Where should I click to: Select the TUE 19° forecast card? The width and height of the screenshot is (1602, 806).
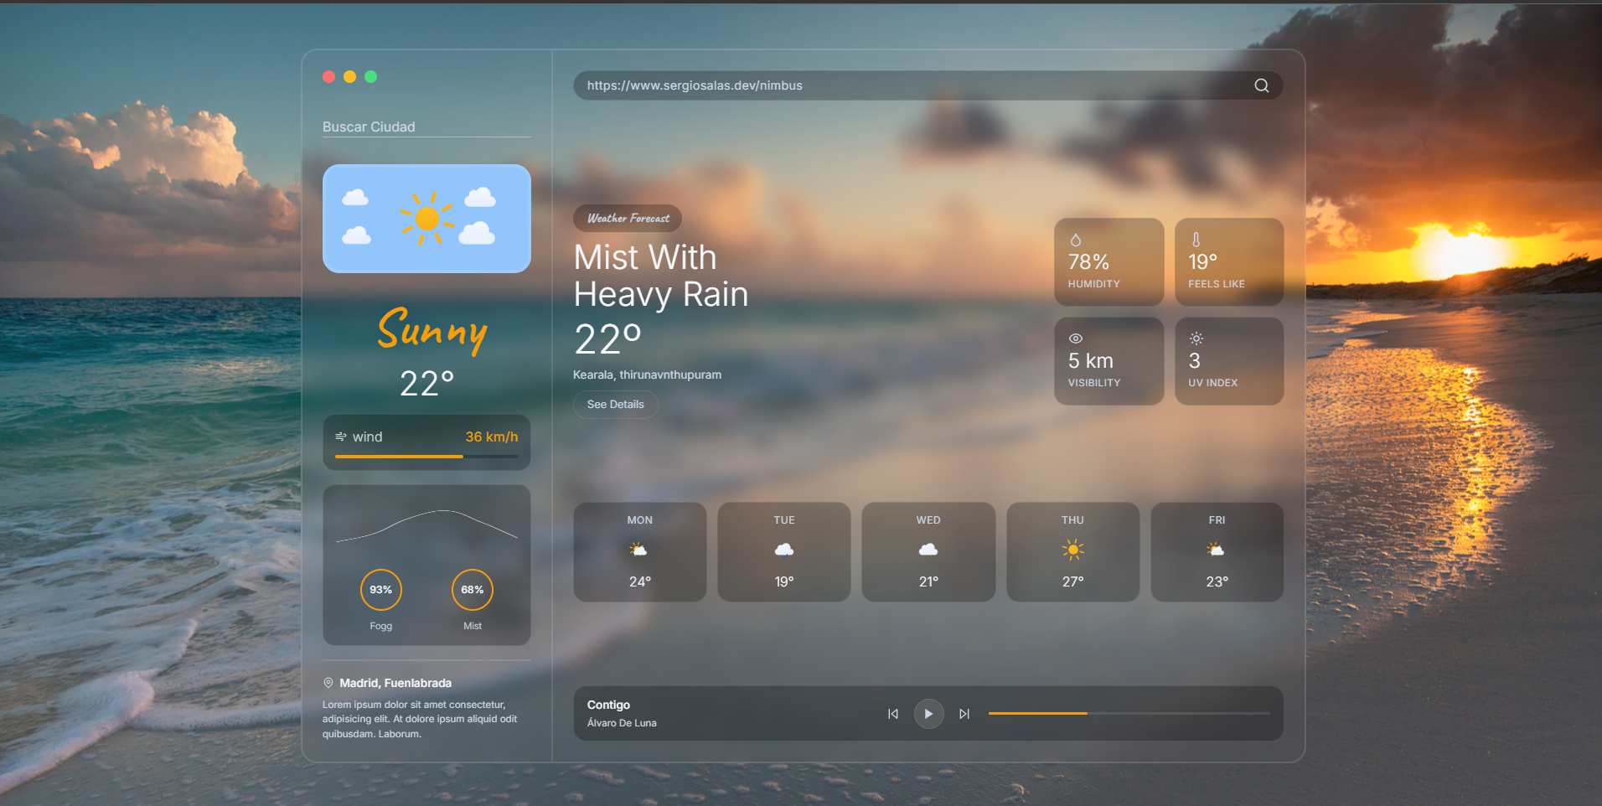click(784, 552)
